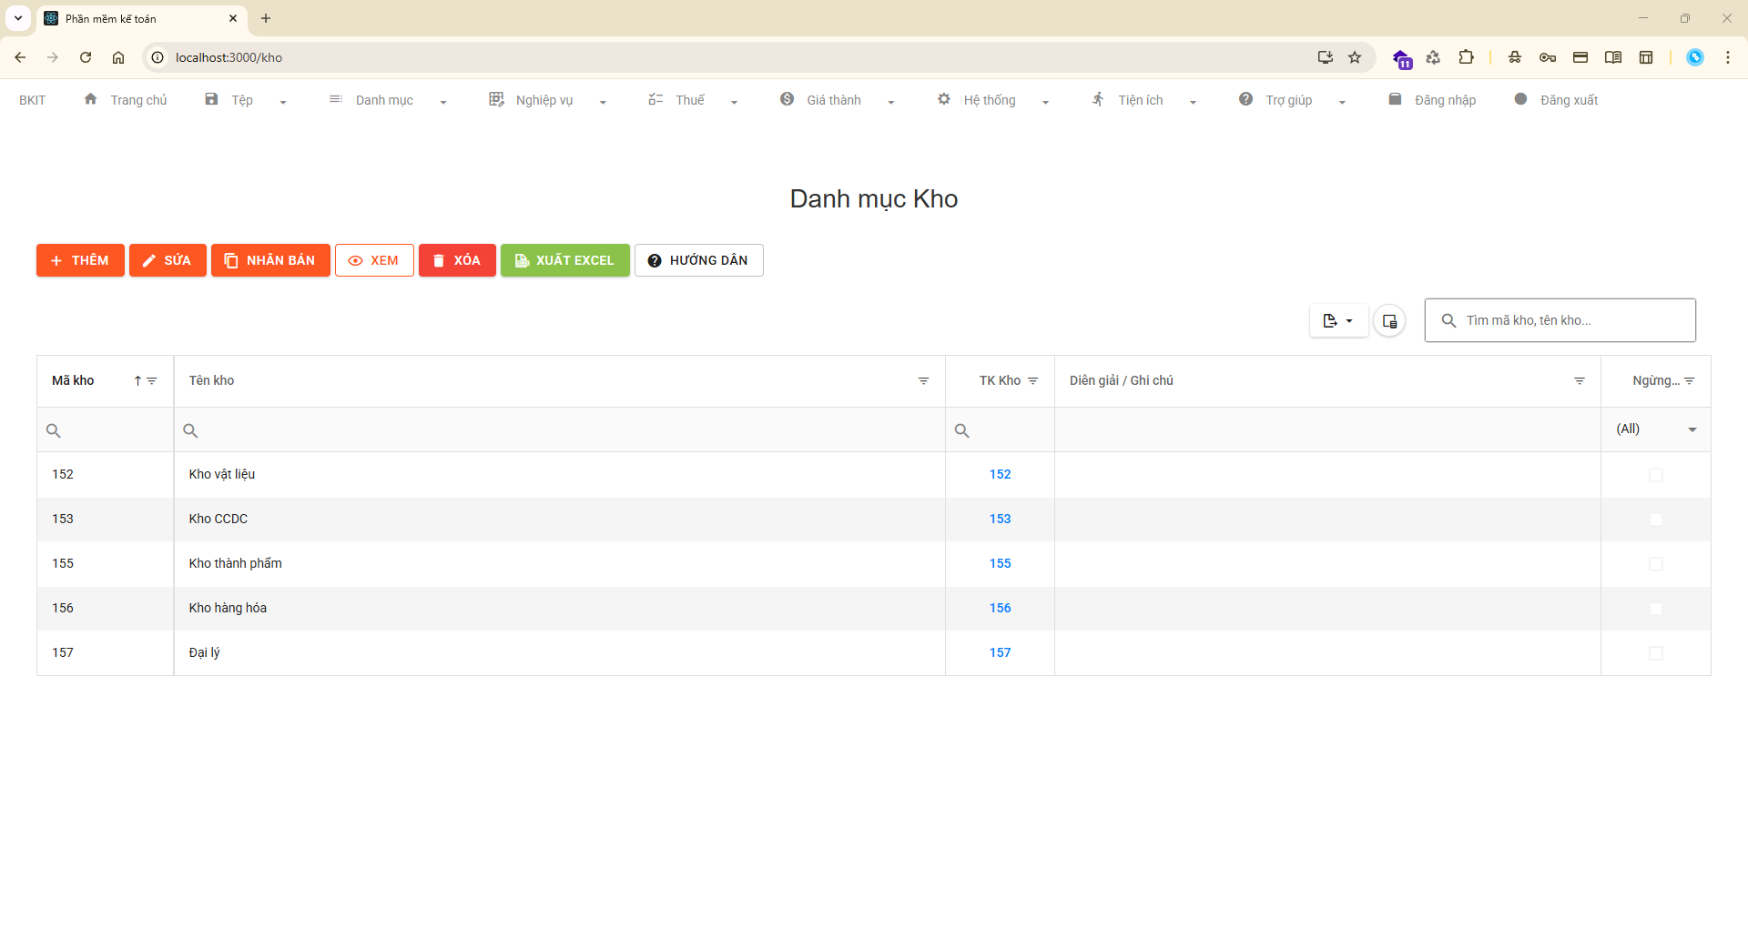Image resolution: width=1748 pixels, height=939 pixels.
Task: Toggle Ngừng checkbox for Đại lý
Action: click(1656, 653)
